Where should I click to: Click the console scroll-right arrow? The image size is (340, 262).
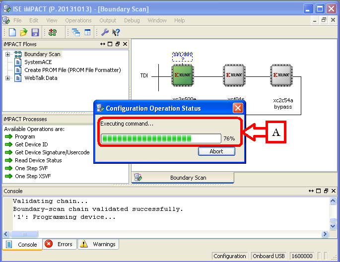(x=325, y=234)
